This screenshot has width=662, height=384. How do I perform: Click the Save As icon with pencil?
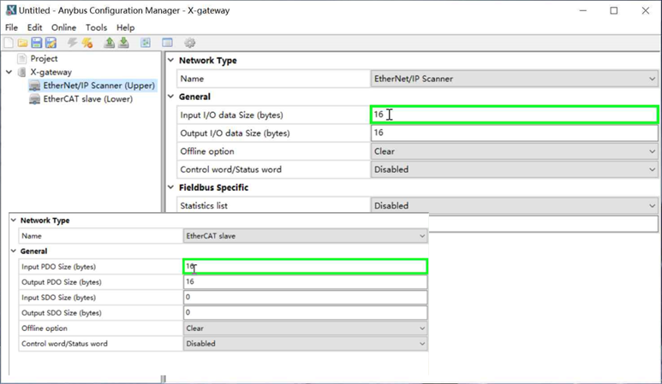[x=51, y=43]
